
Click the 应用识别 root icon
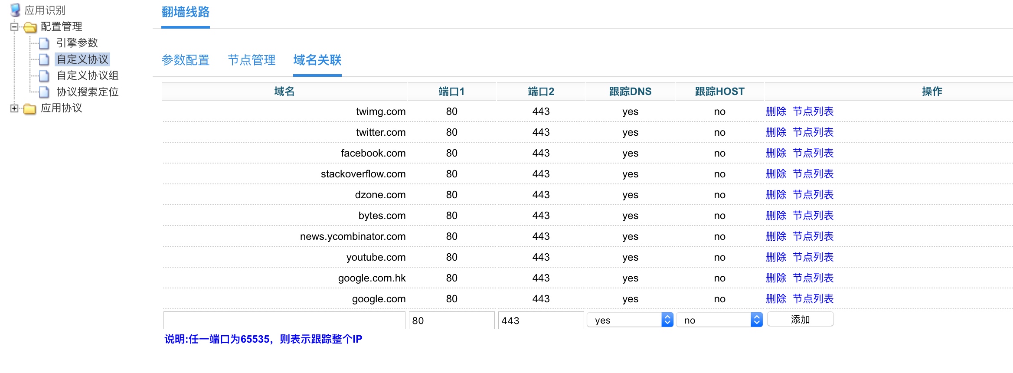(x=15, y=10)
